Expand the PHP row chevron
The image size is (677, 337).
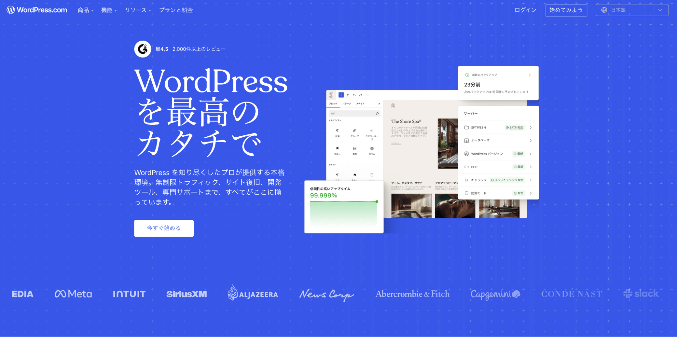pyautogui.click(x=531, y=166)
